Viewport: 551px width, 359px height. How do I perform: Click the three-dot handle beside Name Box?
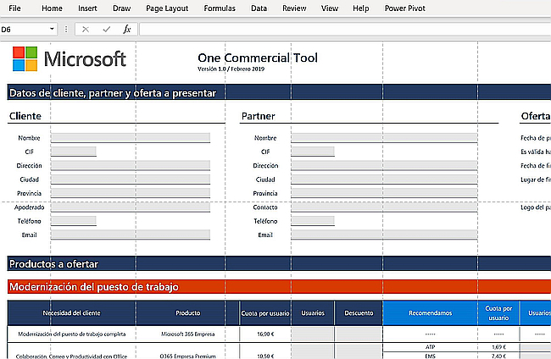pos(66,29)
